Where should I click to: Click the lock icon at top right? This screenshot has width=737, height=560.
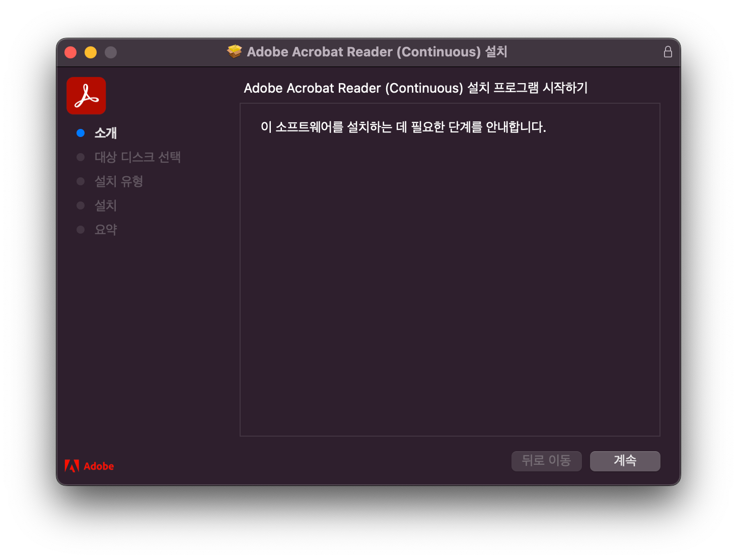pyautogui.click(x=668, y=51)
